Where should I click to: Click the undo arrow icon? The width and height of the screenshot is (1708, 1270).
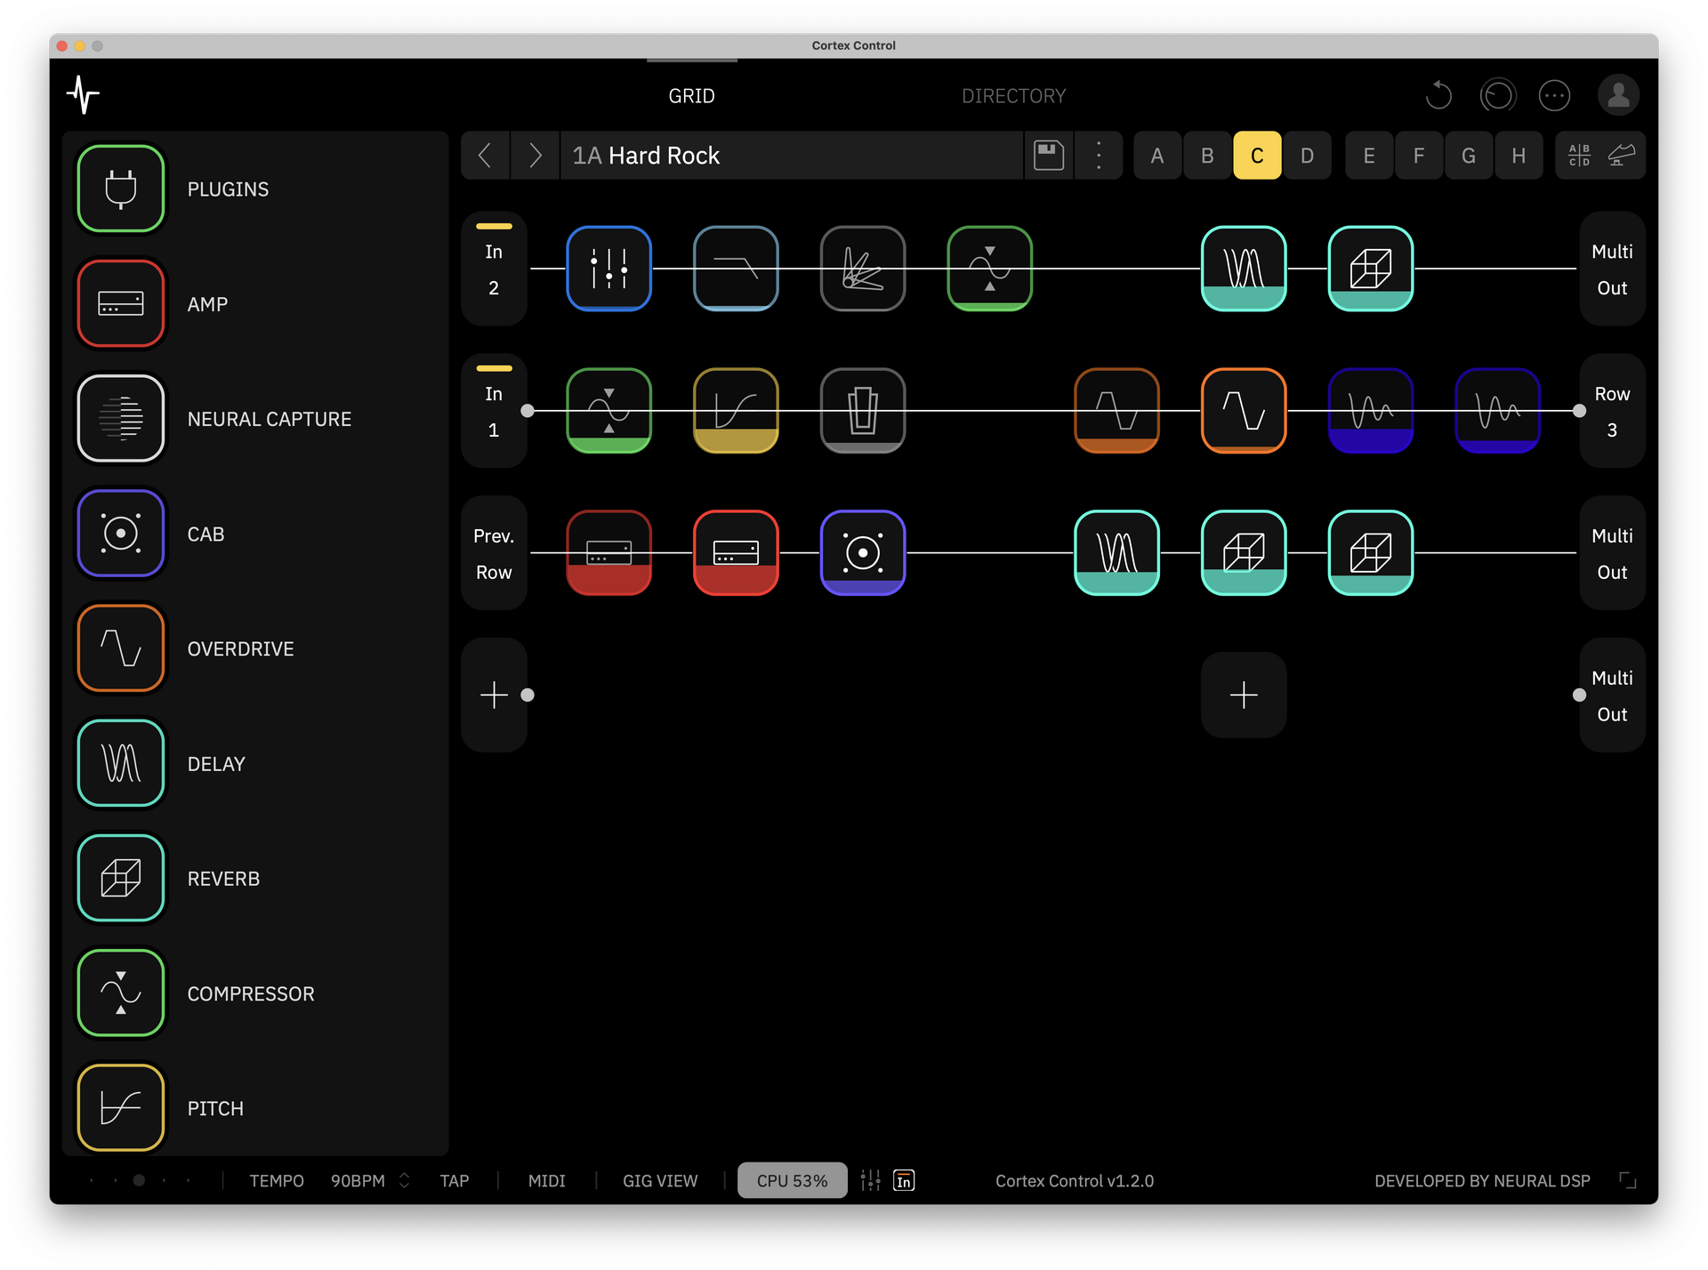[x=1438, y=95]
